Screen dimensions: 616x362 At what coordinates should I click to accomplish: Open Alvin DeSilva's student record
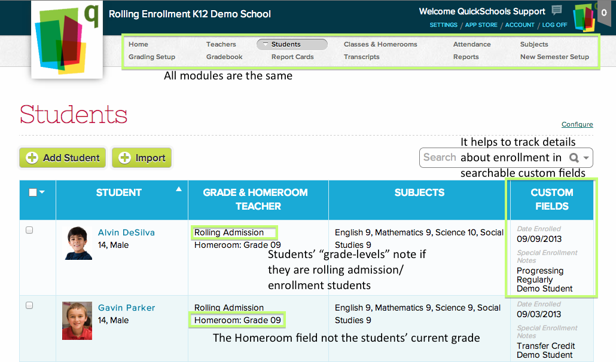tap(126, 232)
